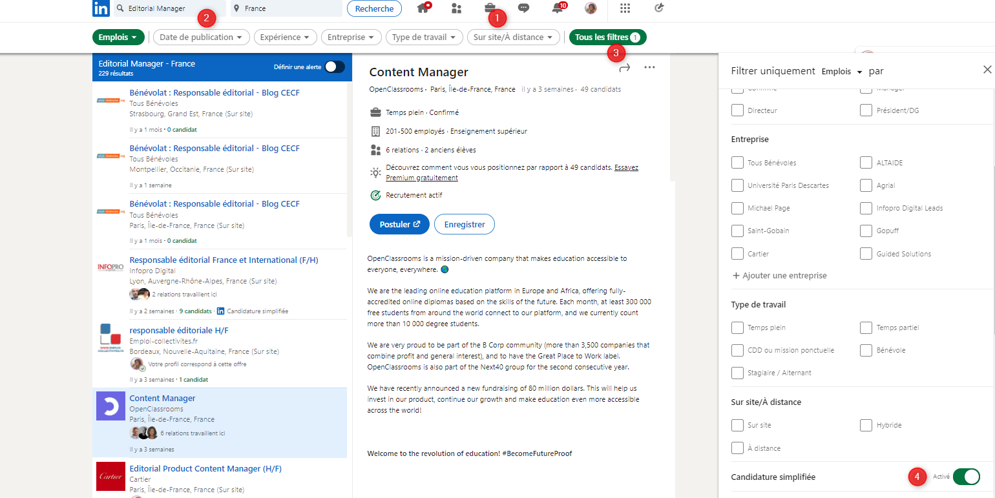Enable the À distance checkbox
The height and width of the screenshot is (498, 995).
[x=737, y=448]
